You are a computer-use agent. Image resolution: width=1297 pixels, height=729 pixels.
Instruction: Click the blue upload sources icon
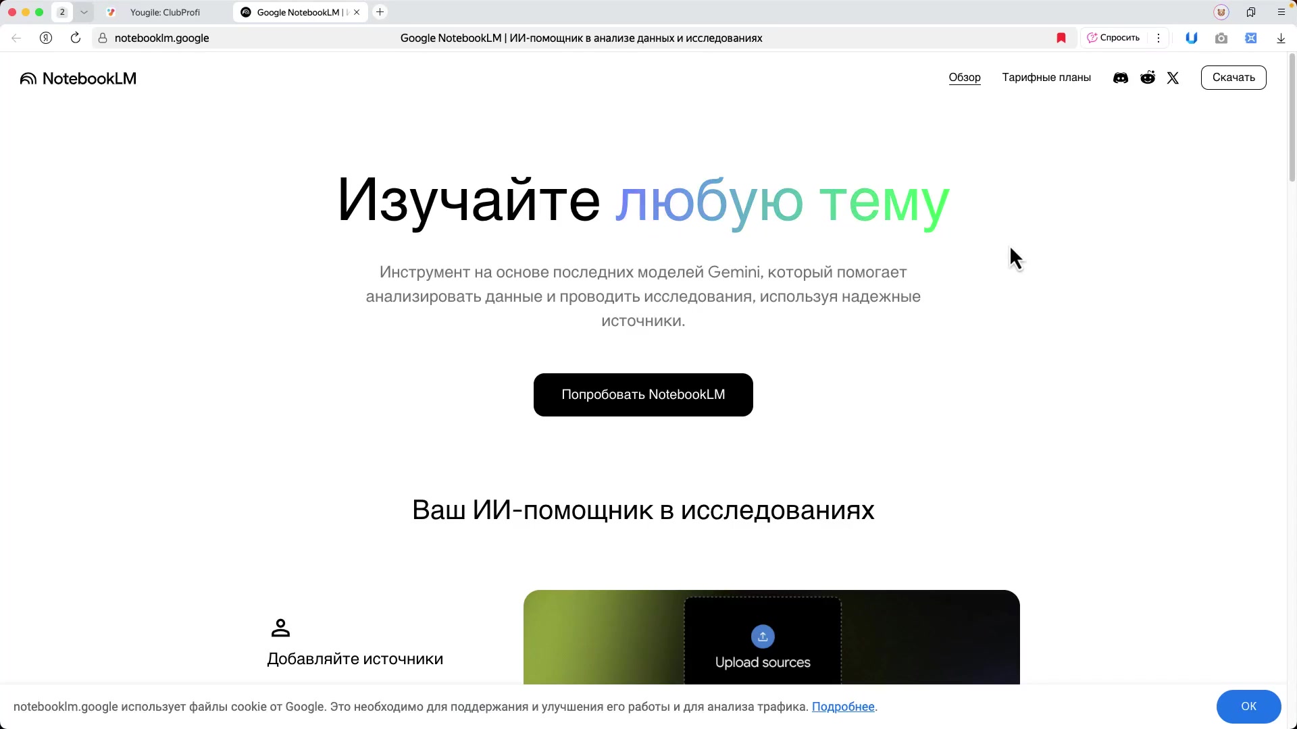coord(763,637)
